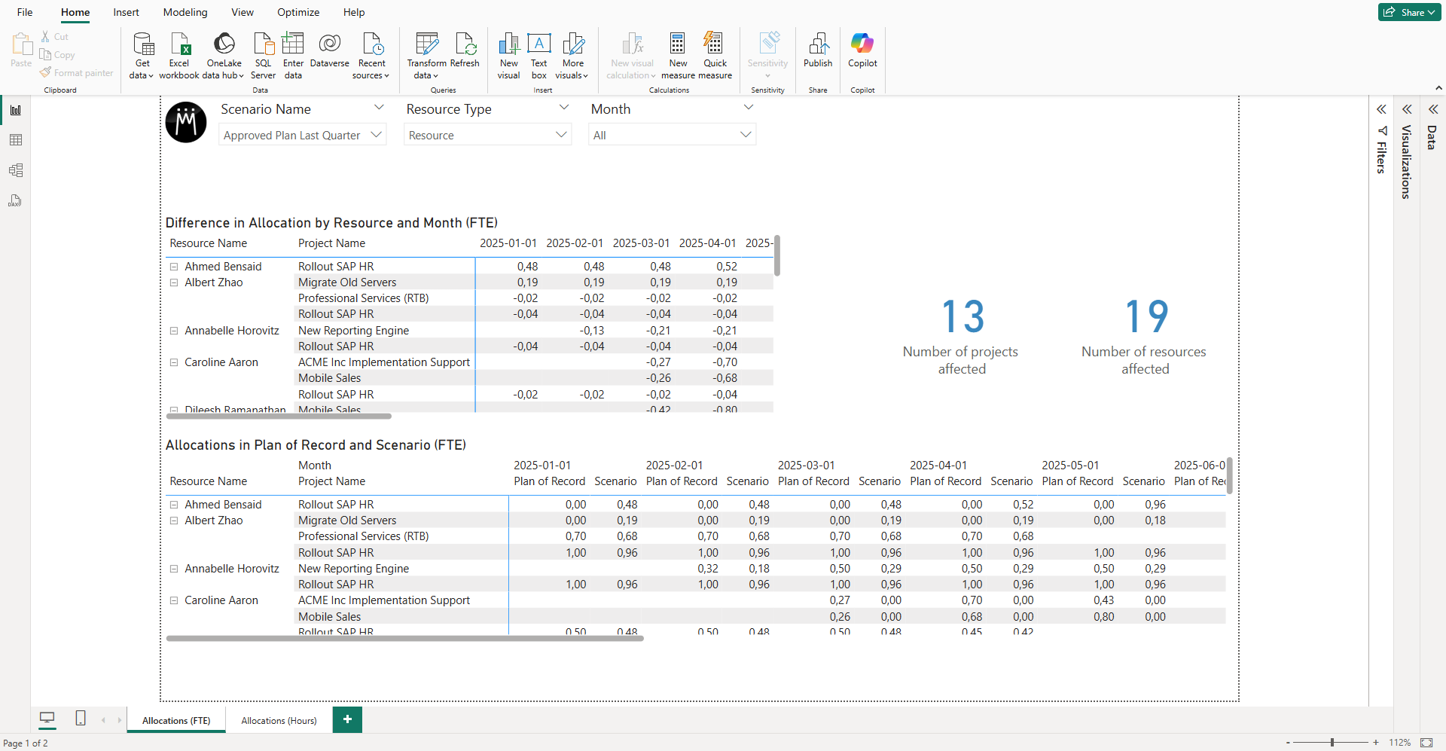The image size is (1446, 751).
Task: Click the zoom out minus button
Action: (1288, 743)
